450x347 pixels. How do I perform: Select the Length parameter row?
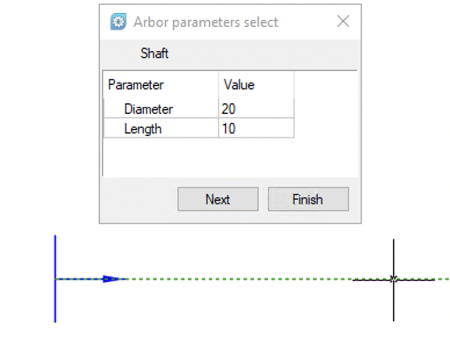(x=143, y=128)
